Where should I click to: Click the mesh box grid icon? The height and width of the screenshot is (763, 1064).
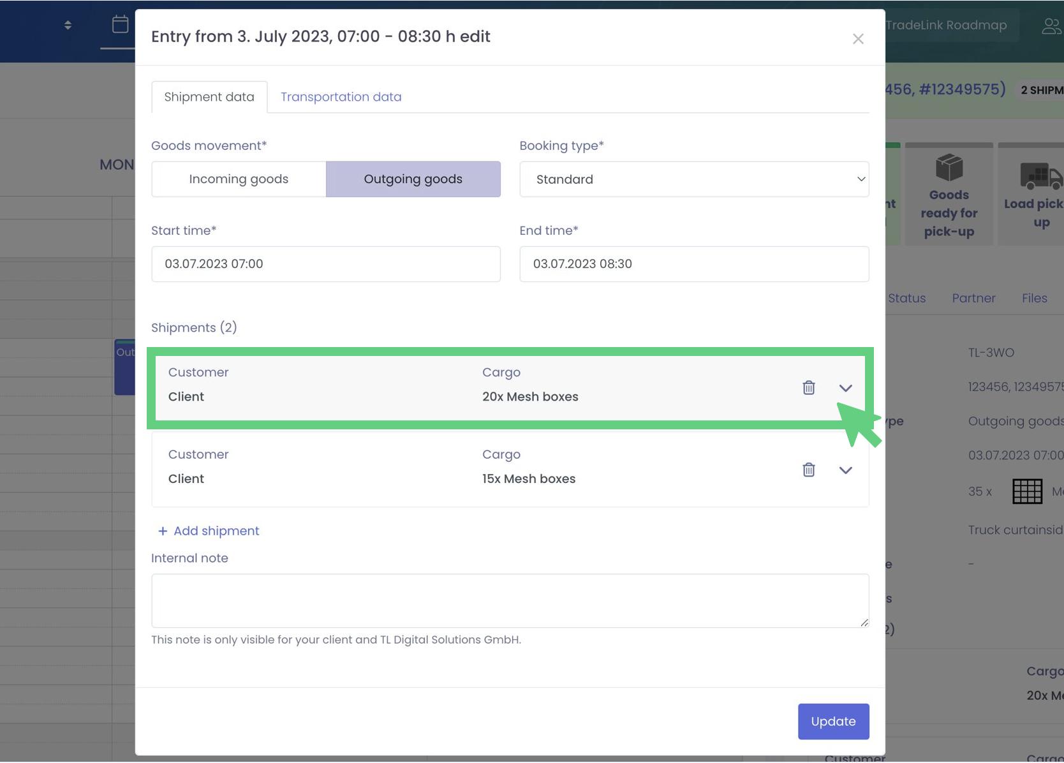pos(1027,491)
